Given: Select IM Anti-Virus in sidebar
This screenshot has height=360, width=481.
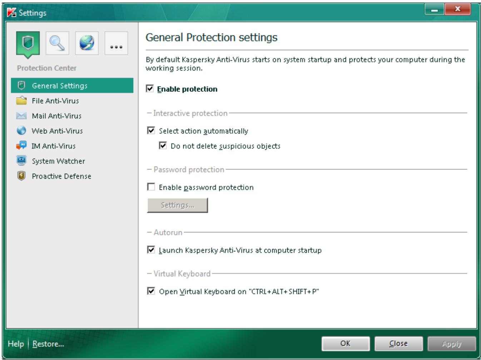Looking at the screenshot, I should coord(72,146).
